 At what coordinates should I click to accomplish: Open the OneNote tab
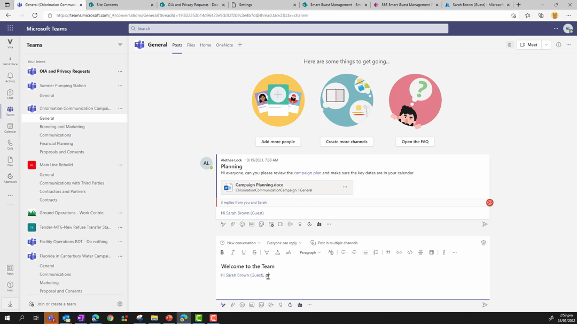[224, 45]
